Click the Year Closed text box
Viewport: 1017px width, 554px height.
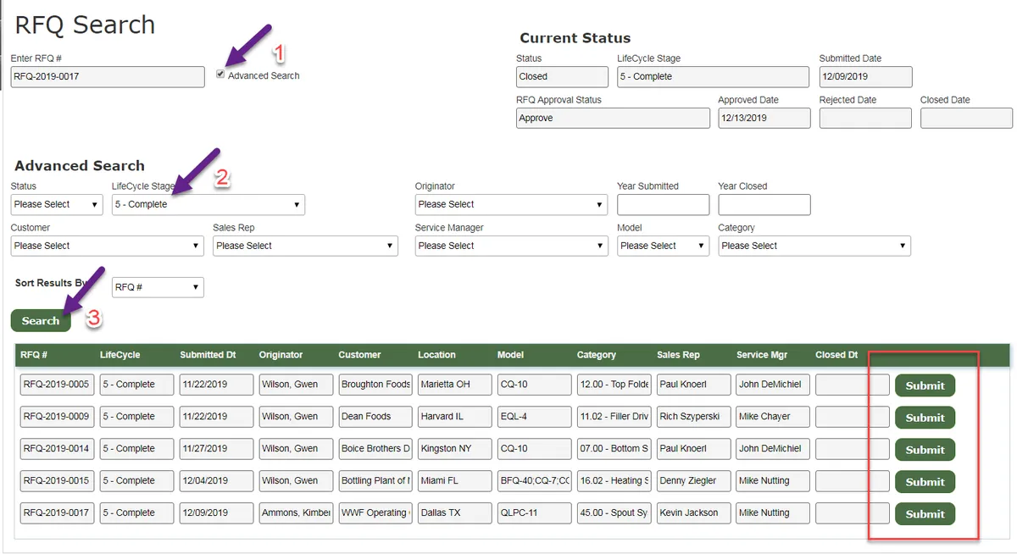[764, 204]
